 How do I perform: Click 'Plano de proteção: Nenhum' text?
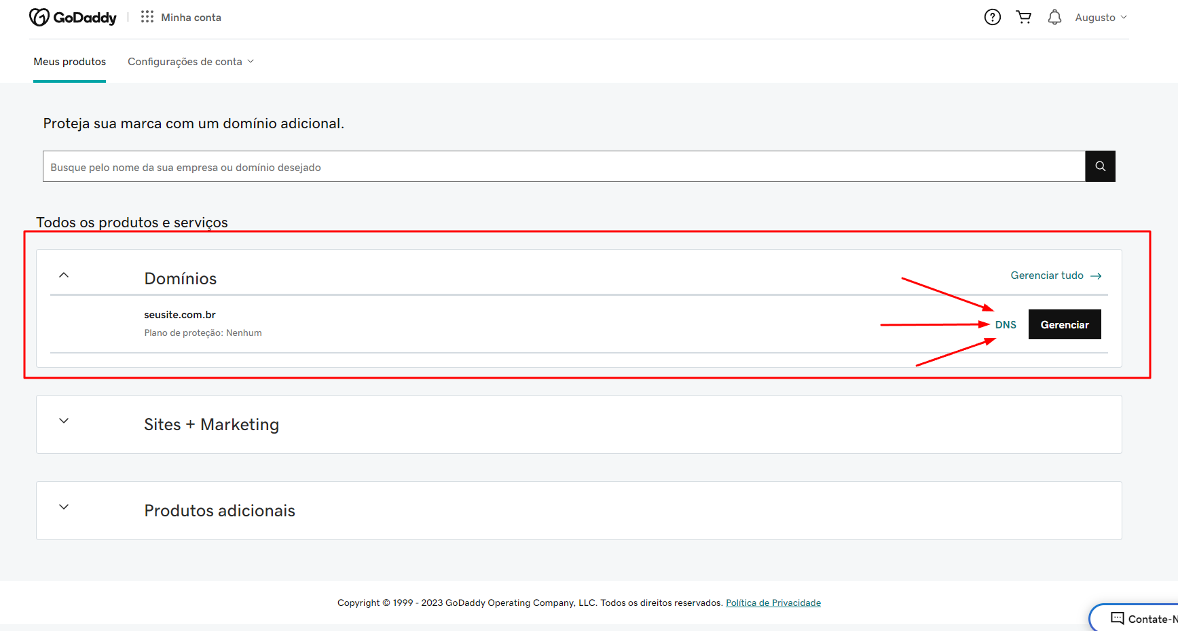point(202,333)
